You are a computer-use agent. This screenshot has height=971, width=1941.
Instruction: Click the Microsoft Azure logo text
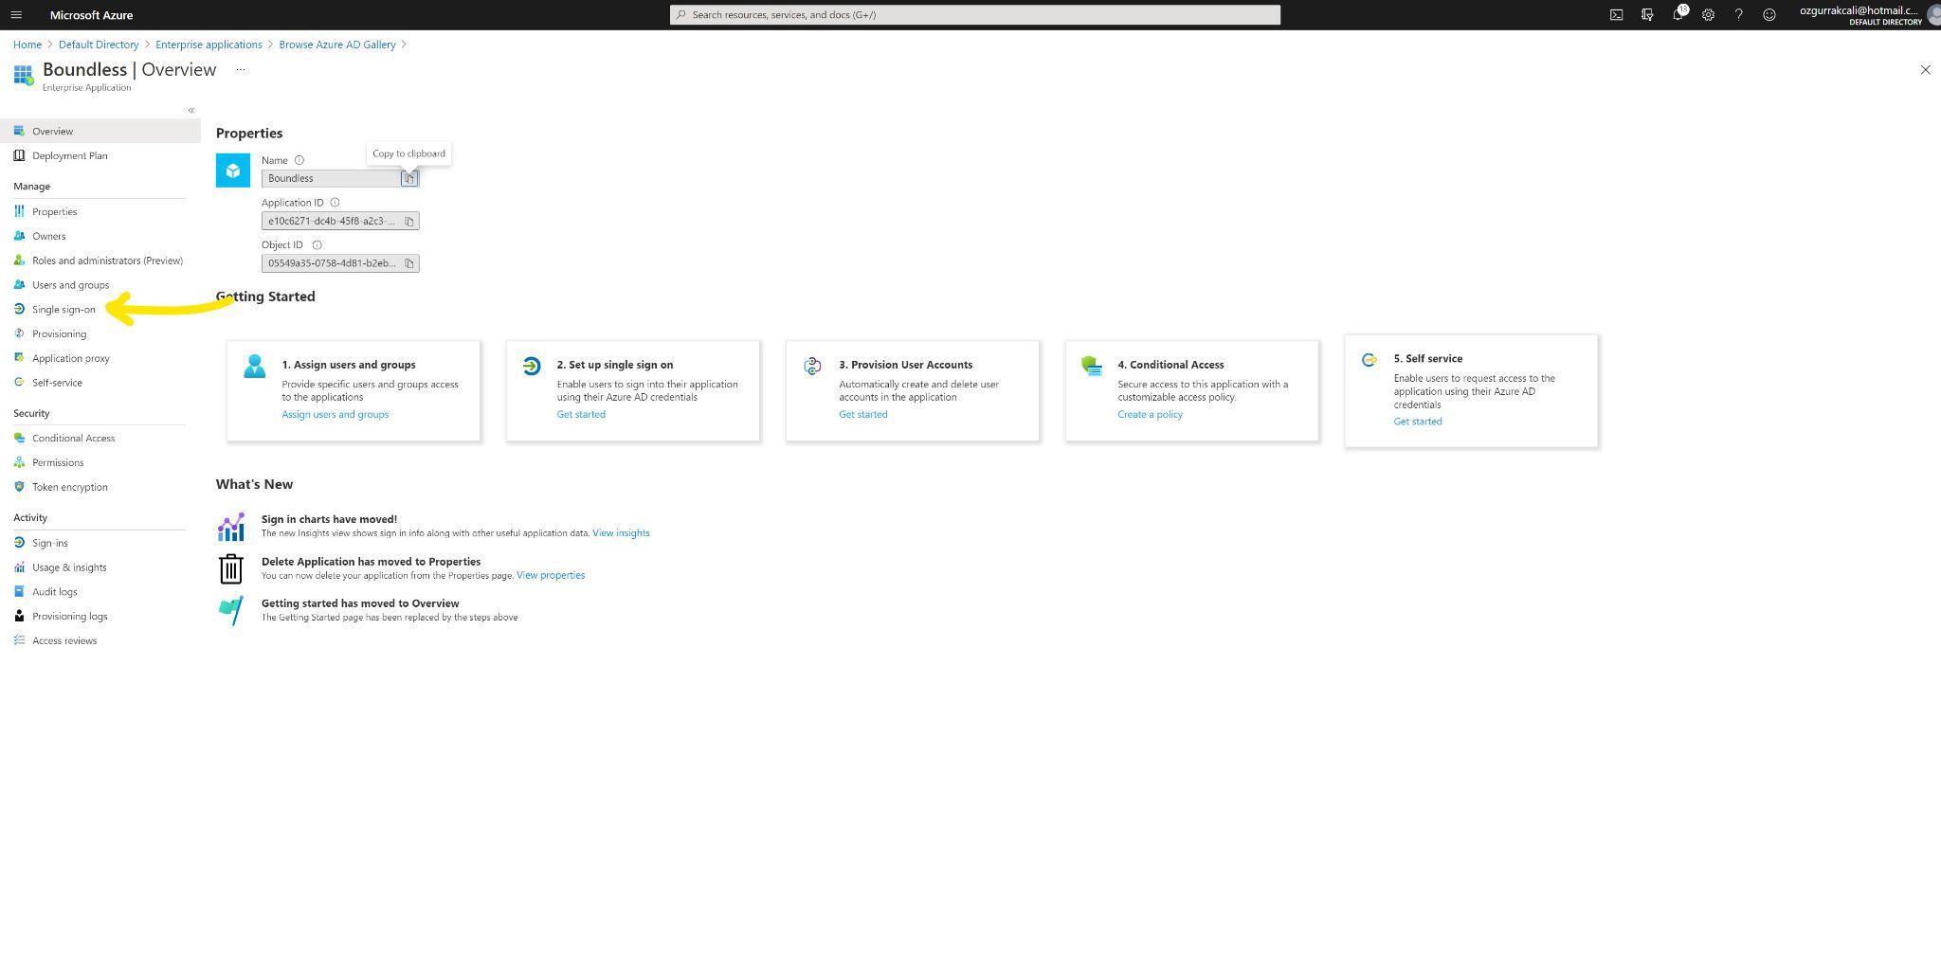coord(91,15)
